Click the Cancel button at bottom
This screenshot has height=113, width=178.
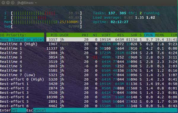[40, 110]
